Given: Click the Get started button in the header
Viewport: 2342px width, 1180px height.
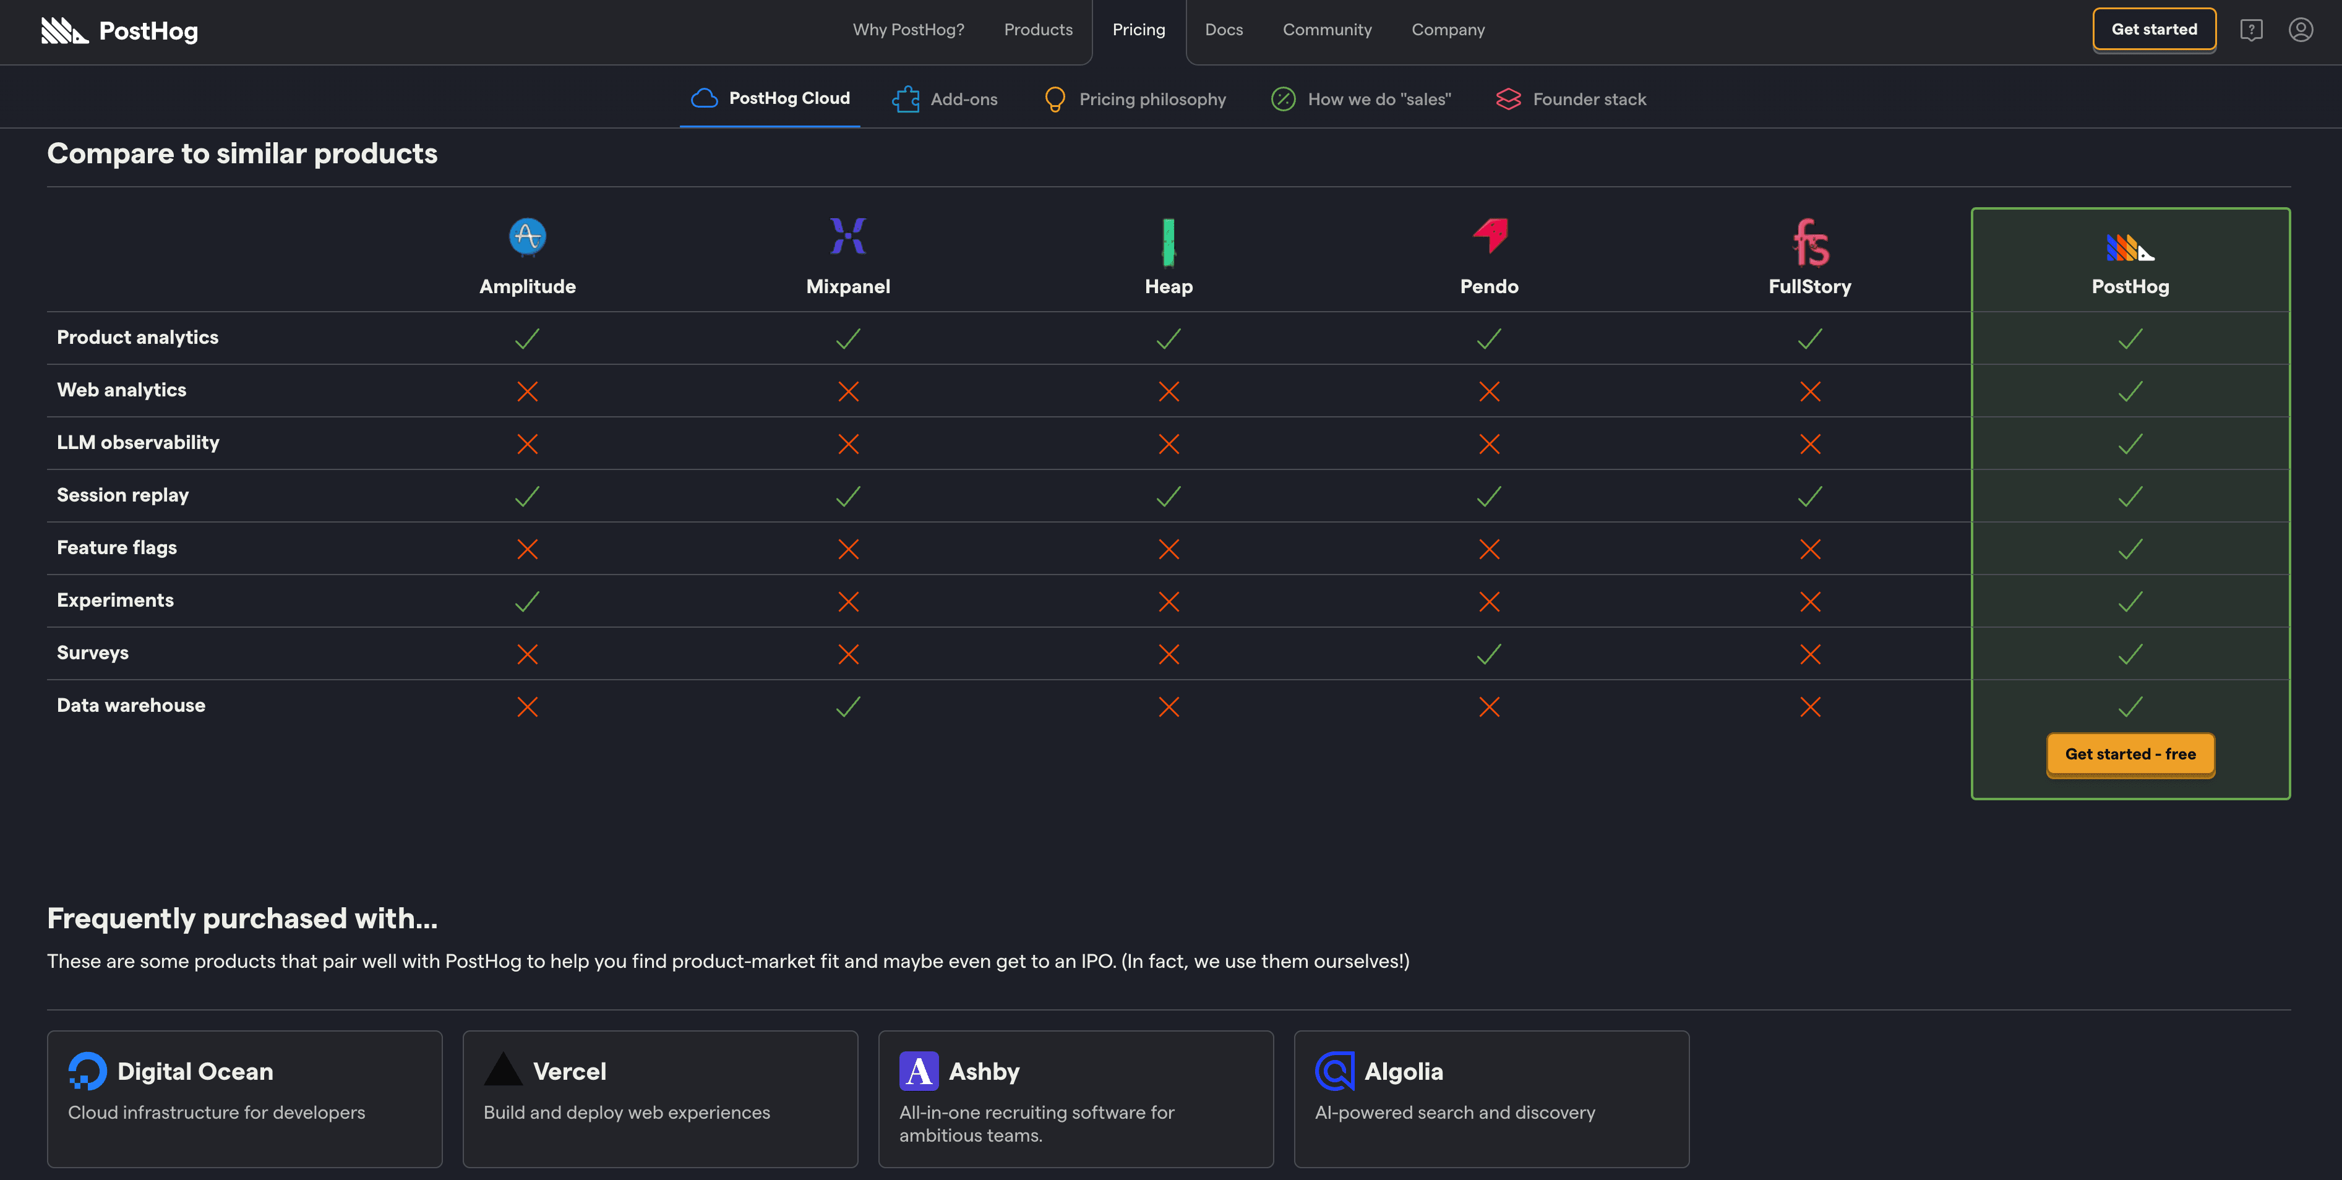Looking at the screenshot, I should click(2154, 29).
